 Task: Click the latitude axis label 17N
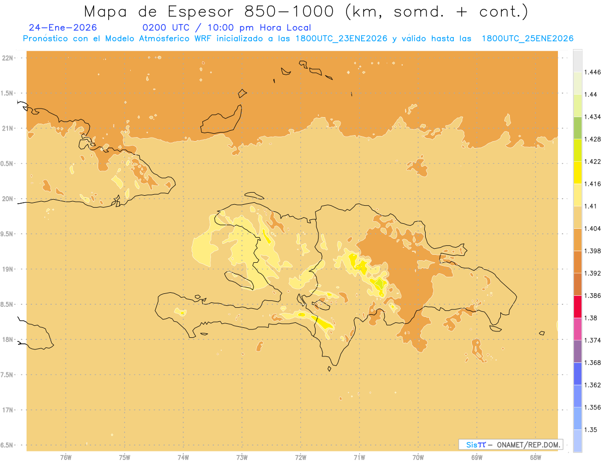(x=8, y=410)
